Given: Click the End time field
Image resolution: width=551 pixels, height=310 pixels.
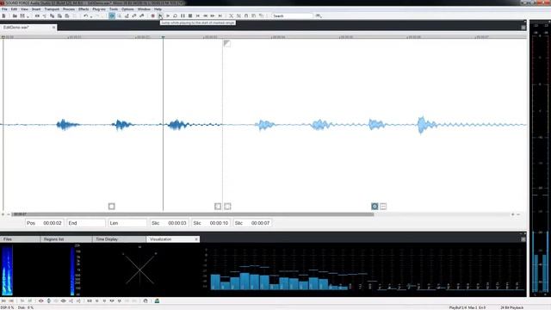Looking at the screenshot, I should (x=86, y=223).
